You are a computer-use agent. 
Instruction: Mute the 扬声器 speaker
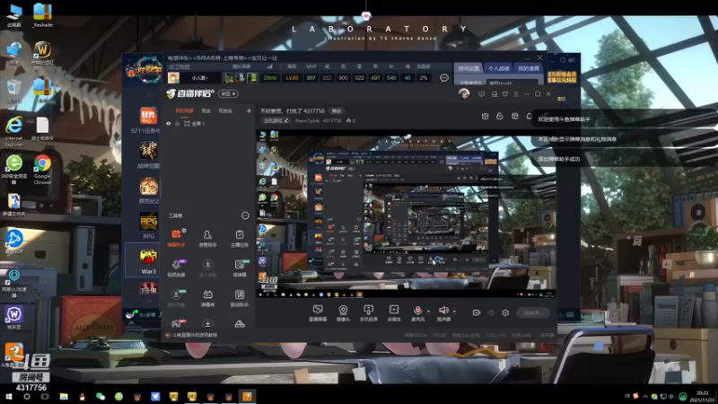point(443,313)
